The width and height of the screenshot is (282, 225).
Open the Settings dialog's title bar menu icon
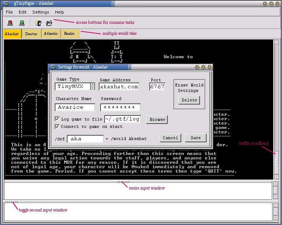point(53,67)
